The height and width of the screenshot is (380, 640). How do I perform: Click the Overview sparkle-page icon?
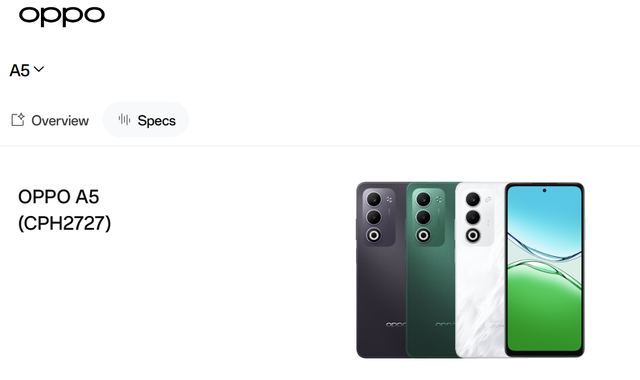click(x=18, y=119)
